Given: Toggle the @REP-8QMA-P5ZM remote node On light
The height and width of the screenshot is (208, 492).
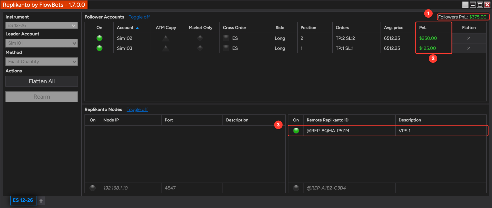Looking at the screenshot, I should [296, 130].
